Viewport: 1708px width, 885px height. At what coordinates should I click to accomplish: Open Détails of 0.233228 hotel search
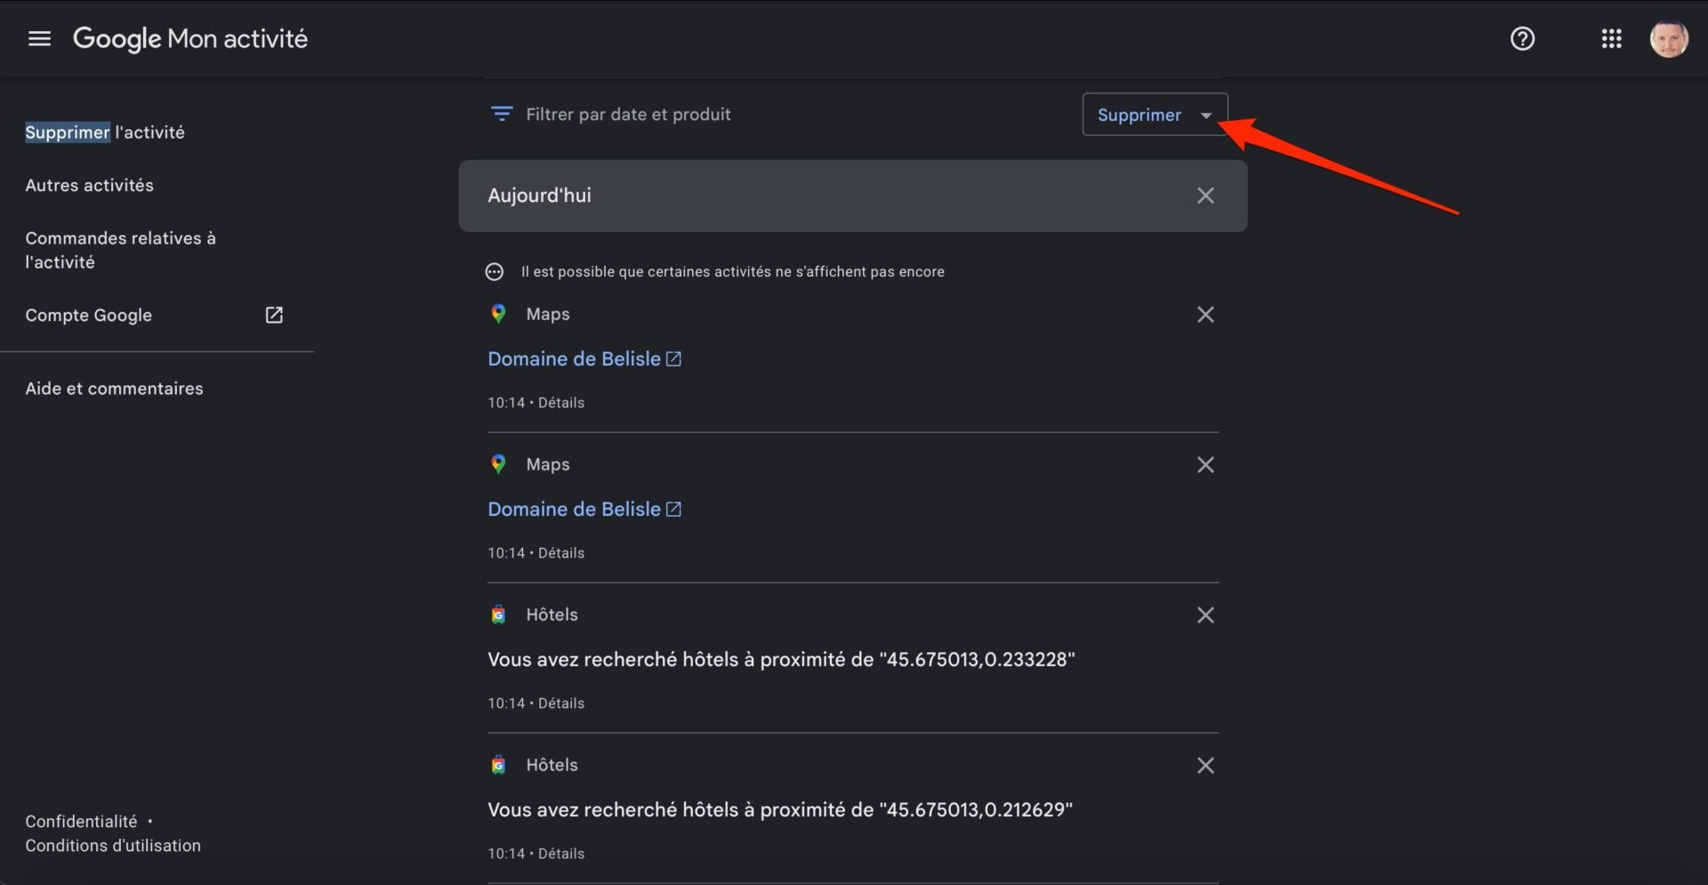tap(561, 704)
